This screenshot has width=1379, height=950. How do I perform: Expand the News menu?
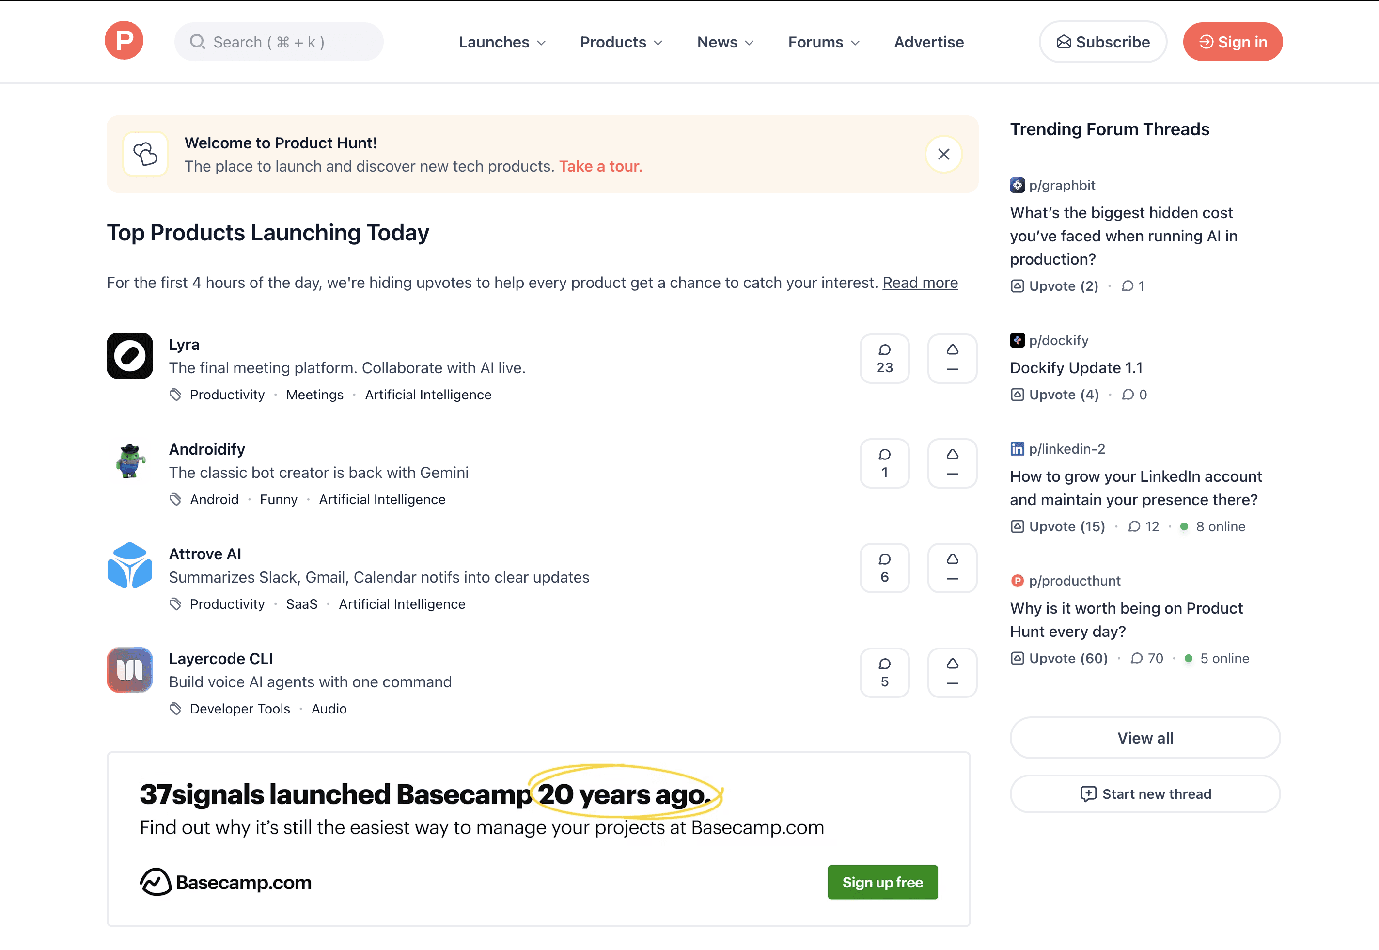[725, 42]
